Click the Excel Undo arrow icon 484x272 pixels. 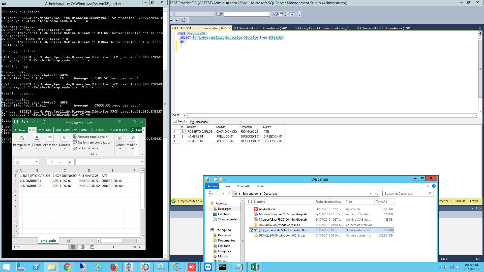[23, 122]
